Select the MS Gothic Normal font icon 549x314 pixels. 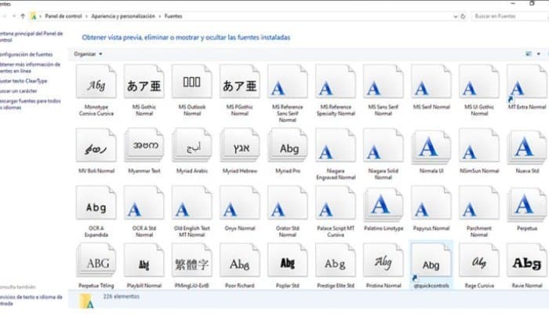[x=144, y=82]
